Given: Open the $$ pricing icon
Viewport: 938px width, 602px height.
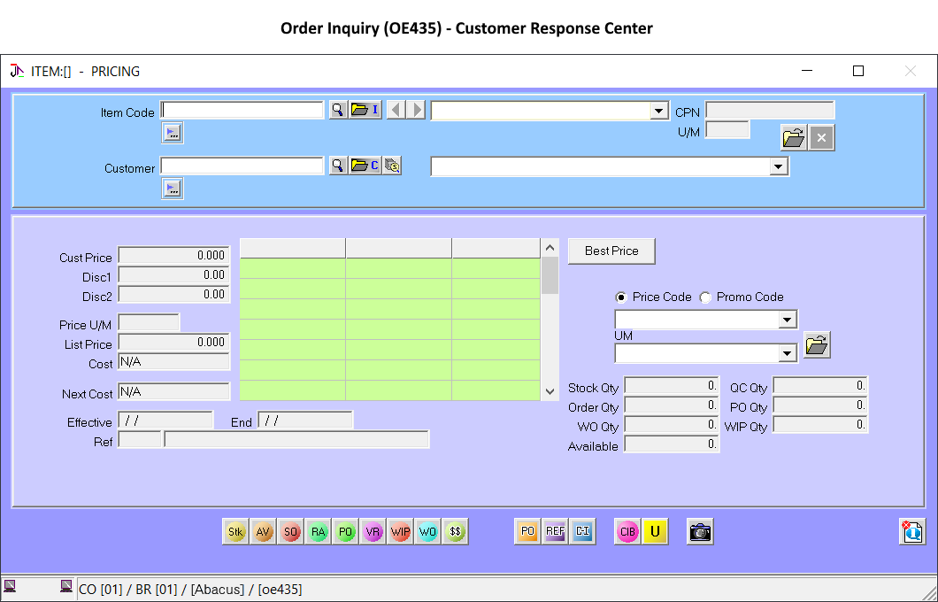Looking at the screenshot, I should [x=455, y=531].
